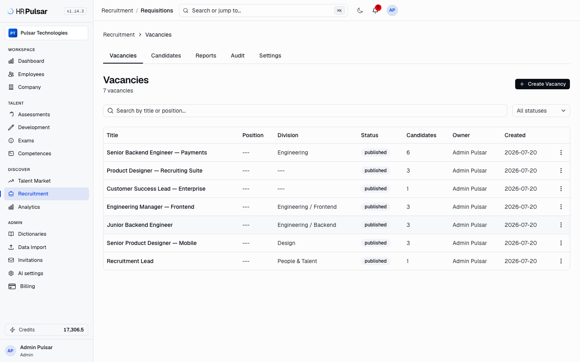Switch to the Reports tab
Image resolution: width=580 pixels, height=362 pixels.
pyautogui.click(x=206, y=56)
